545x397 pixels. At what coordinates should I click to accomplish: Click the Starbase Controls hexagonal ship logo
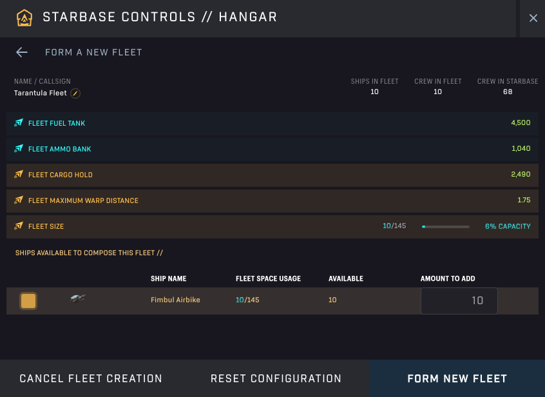[x=26, y=18]
